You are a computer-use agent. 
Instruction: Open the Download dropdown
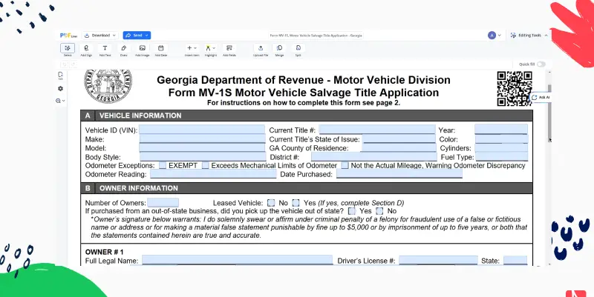(x=100, y=36)
